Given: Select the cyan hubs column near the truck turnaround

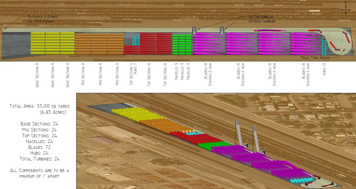Looking at the screenshot, I should pos(324,46).
